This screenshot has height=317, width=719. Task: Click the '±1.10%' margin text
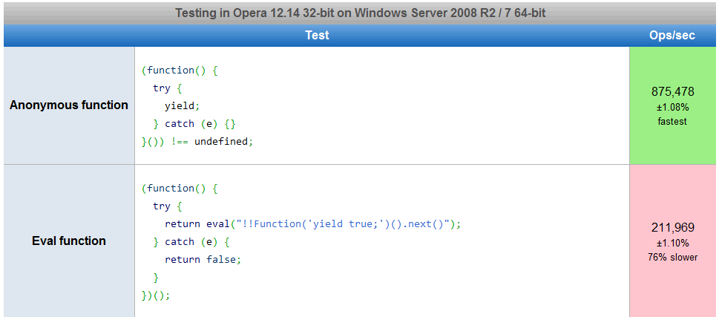tap(673, 244)
